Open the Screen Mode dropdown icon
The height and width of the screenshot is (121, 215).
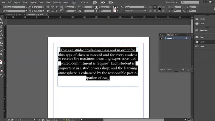tap(103, 2)
